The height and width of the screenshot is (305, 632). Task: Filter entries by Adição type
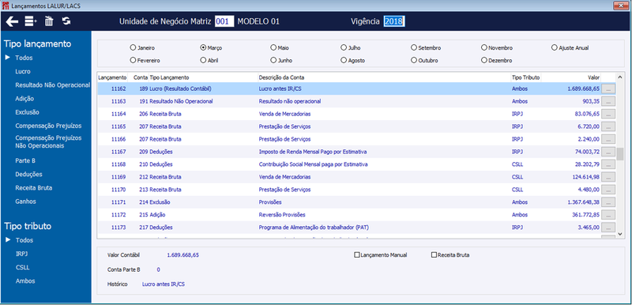click(24, 99)
